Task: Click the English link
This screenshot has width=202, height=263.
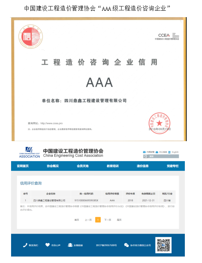Action: click(175, 152)
